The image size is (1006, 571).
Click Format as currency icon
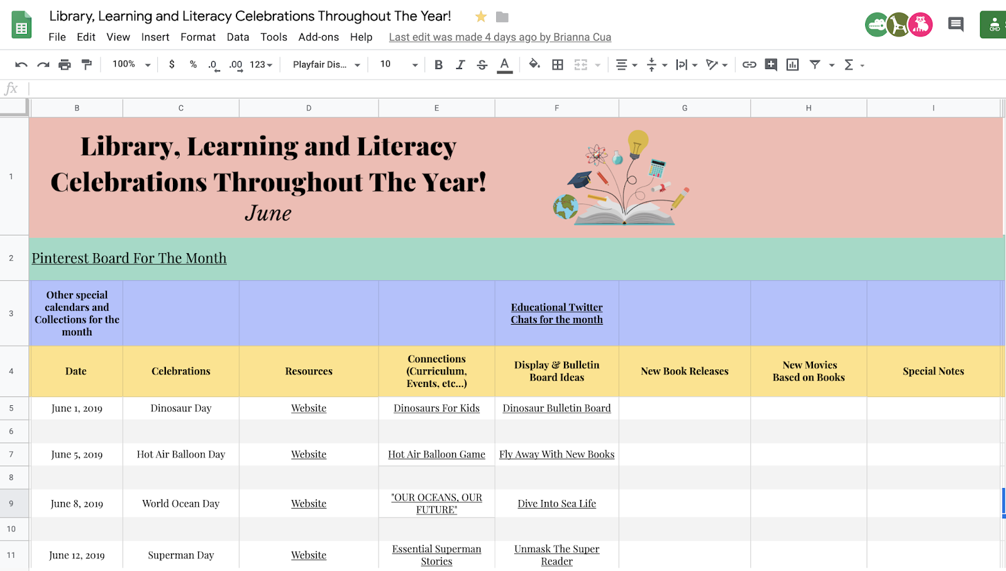(172, 64)
